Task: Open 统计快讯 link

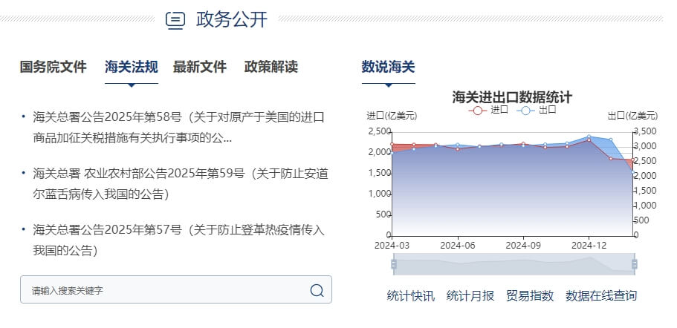Action: [x=411, y=296]
